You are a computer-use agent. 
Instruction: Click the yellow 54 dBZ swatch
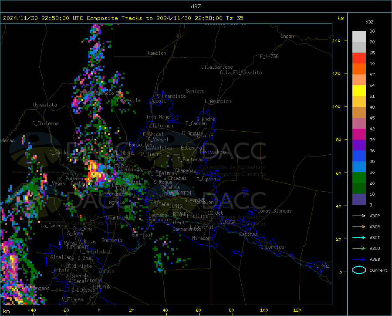pyautogui.click(x=359, y=91)
